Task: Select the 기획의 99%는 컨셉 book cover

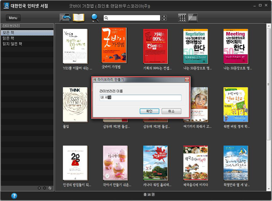Action: [155, 46]
